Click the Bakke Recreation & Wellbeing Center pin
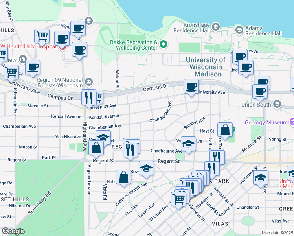294x236 pixels. (164, 44)
